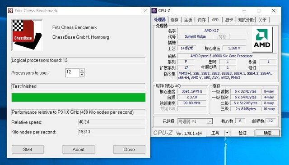Start the Fritz Chess benchmark
This screenshot has width=289, height=165.
(x=28, y=149)
